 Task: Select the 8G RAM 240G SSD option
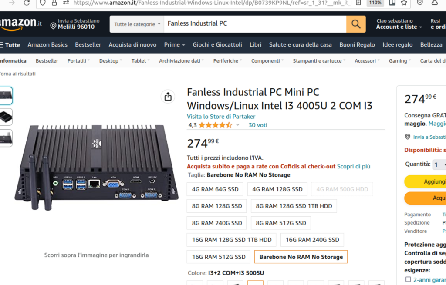(x=217, y=223)
